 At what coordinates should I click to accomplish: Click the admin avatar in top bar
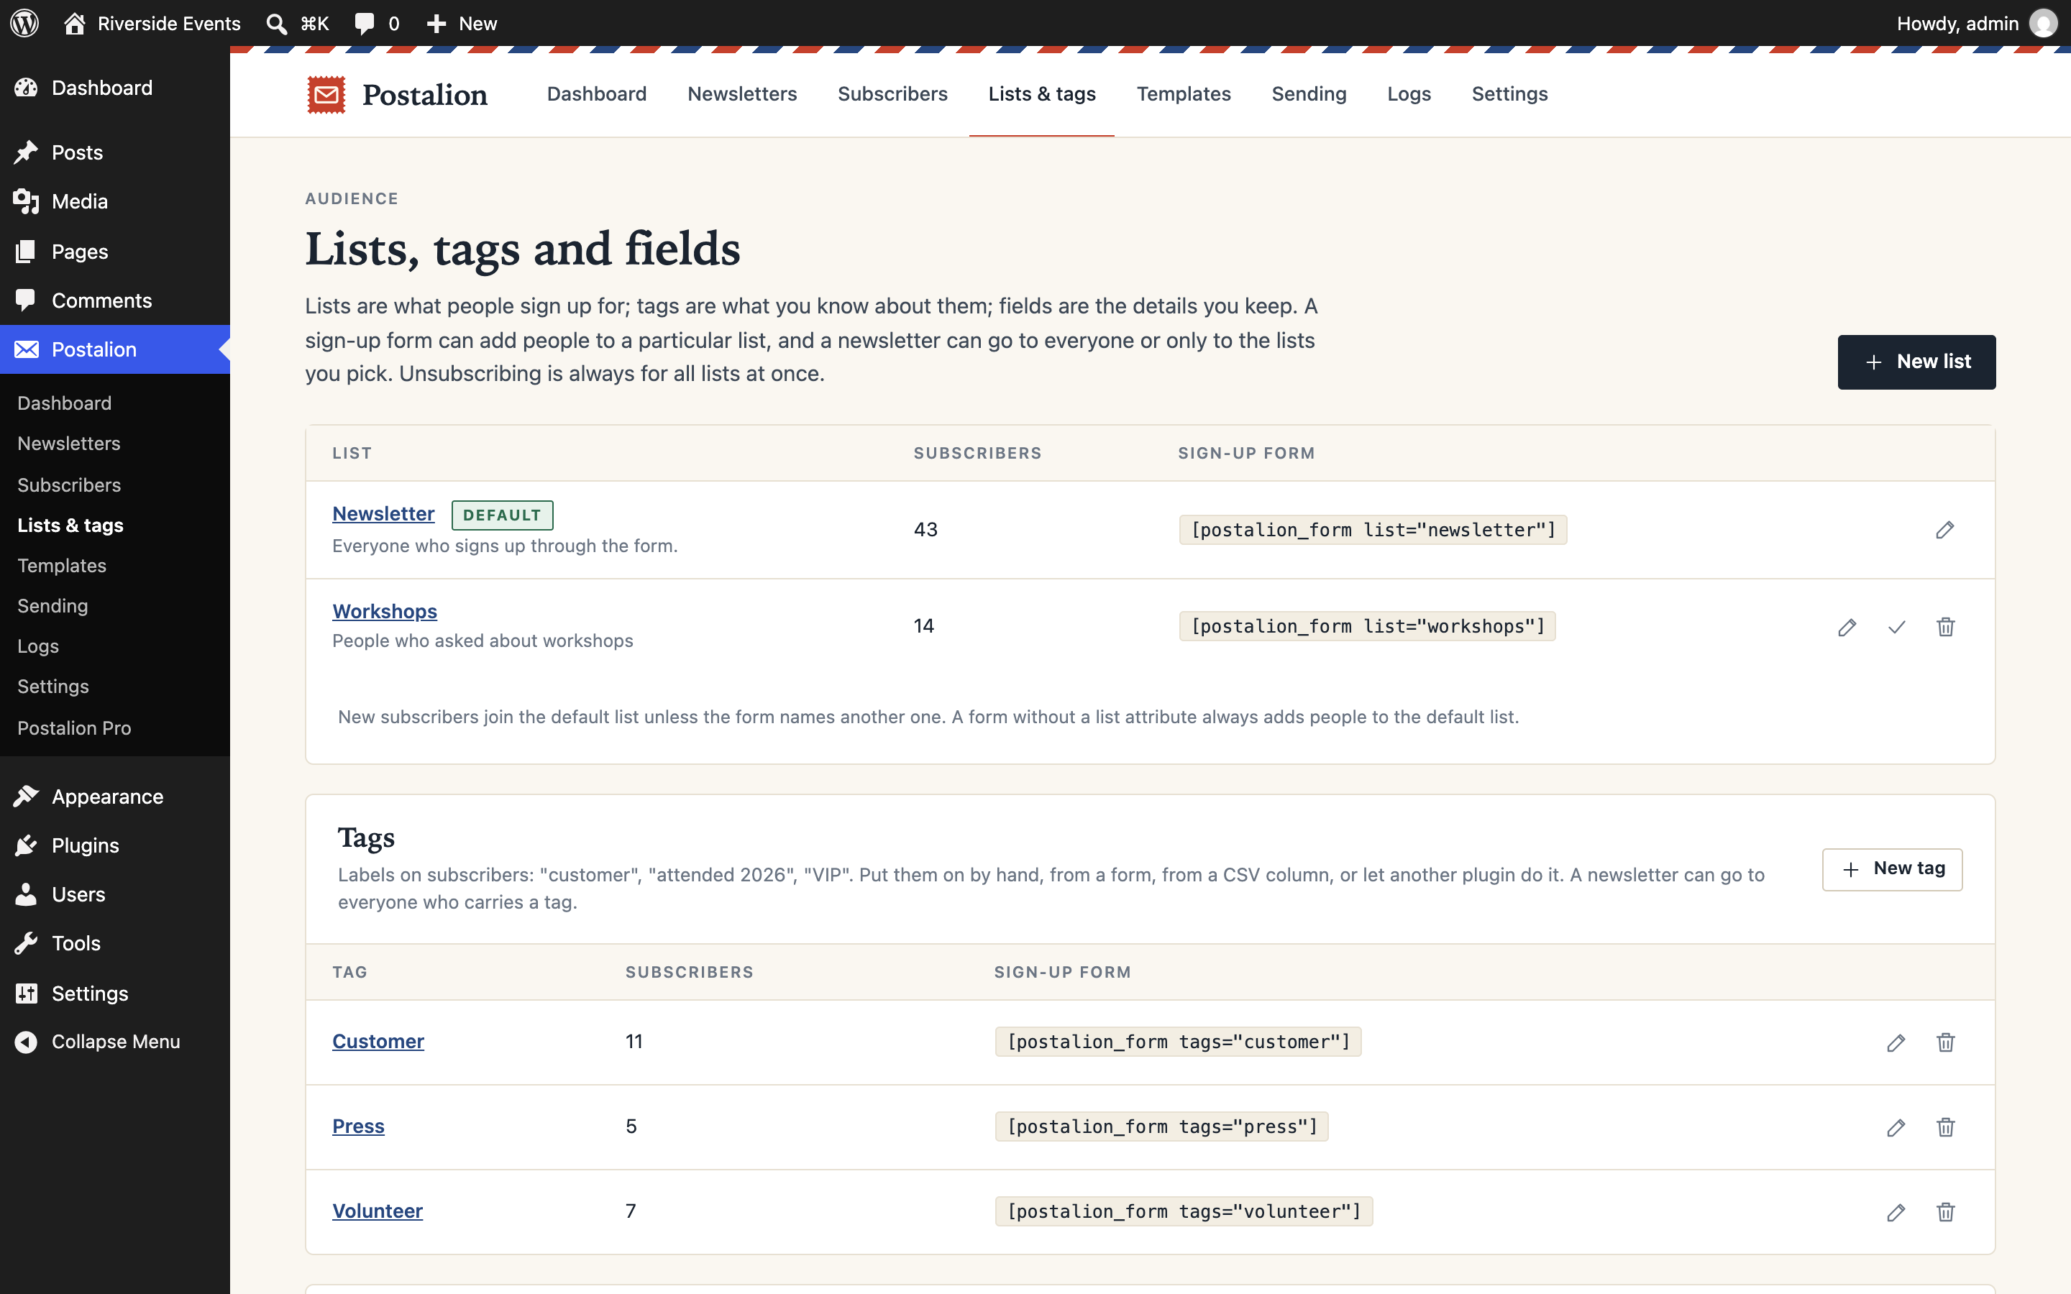click(x=2044, y=23)
